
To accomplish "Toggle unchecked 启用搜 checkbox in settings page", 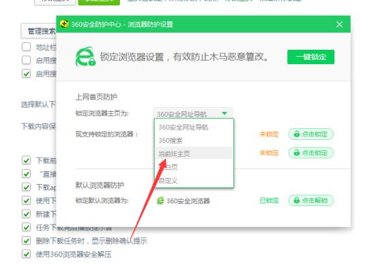I will click(26, 60).
